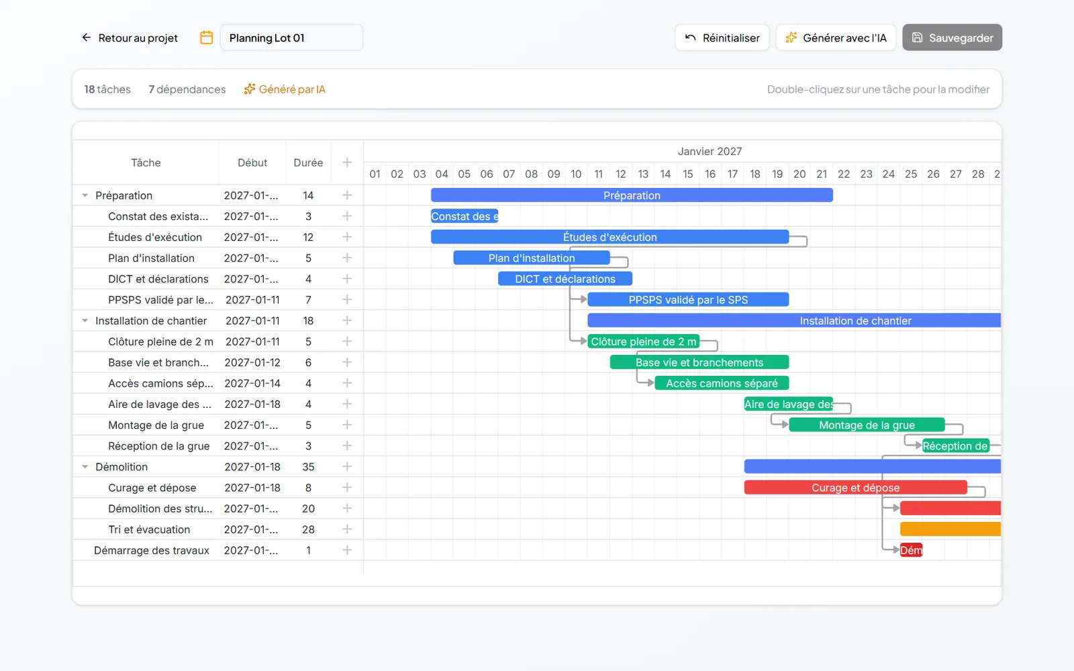Click the orange calendar icon
Screen dimensions: 1074x671
pyautogui.click(x=207, y=38)
